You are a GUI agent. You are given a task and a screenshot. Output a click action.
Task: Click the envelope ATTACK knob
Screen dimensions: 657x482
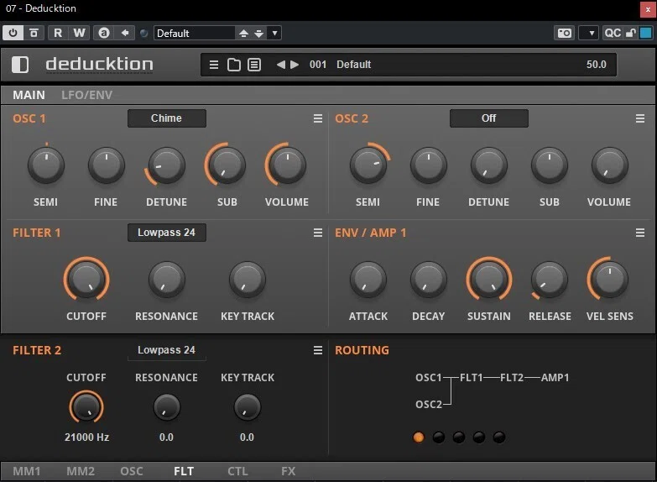[368, 280]
